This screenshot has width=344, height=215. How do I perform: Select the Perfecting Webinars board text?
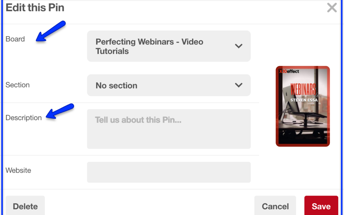coord(149,46)
